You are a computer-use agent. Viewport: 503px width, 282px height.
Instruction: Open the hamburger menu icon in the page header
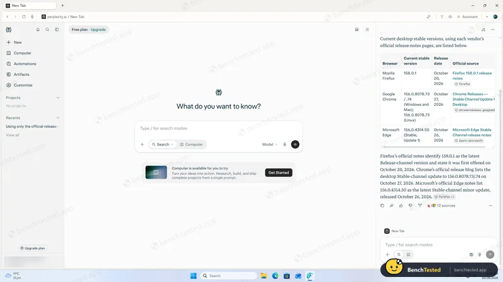367,29
